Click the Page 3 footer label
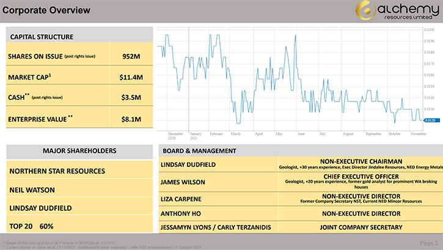 pos(429,243)
